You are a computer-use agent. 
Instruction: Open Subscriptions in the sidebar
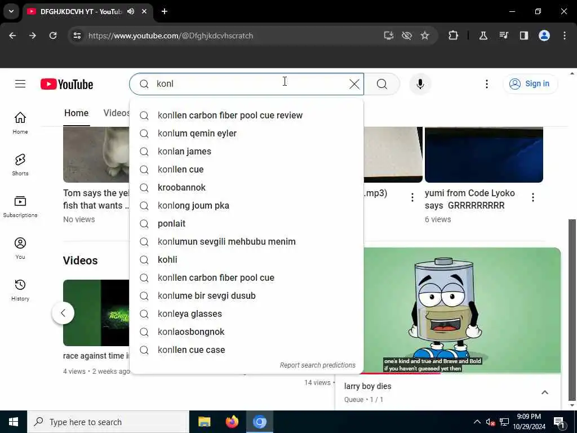pos(20,206)
